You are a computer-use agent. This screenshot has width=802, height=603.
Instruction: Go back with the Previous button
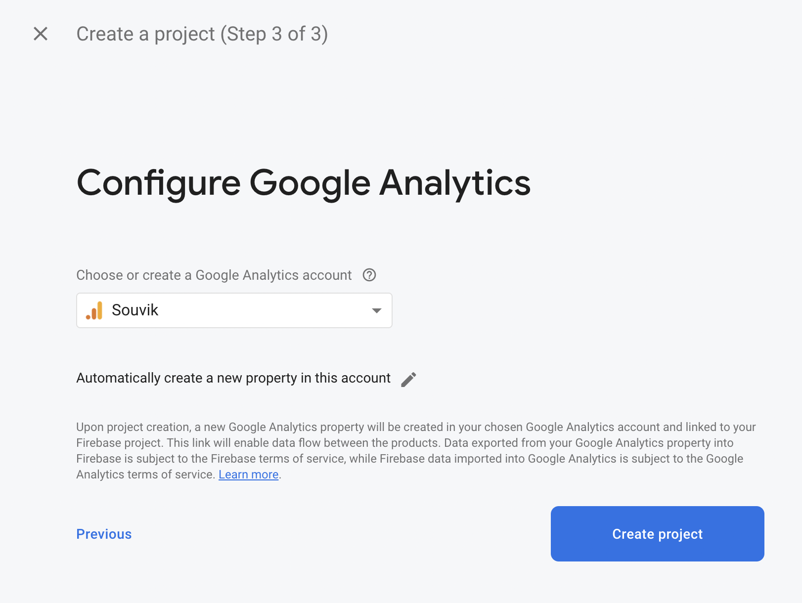click(104, 534)
